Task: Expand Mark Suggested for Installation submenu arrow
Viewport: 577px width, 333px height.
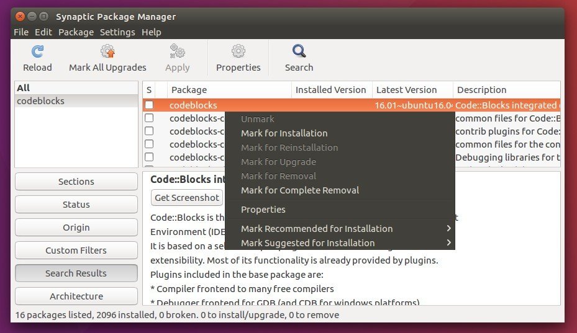Action: point(448,242)
